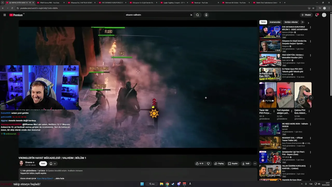
Task: Start voice search with microphone
Action: click(206, 15)
